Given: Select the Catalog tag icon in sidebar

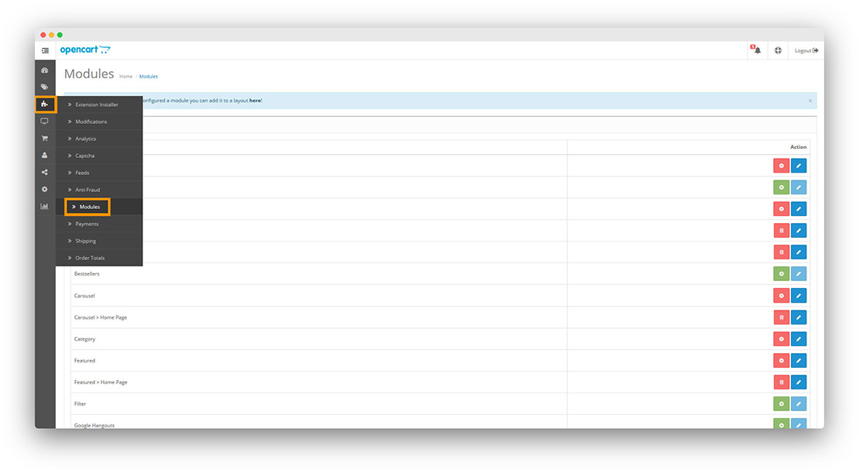Looking at the screenshot, I should coord(44,87).
